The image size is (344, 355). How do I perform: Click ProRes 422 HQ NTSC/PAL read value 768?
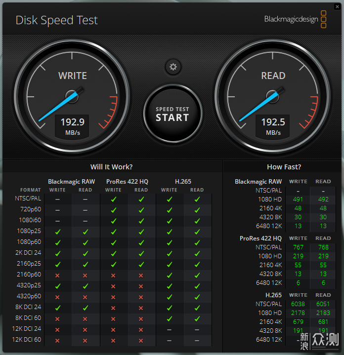(323, 247)
